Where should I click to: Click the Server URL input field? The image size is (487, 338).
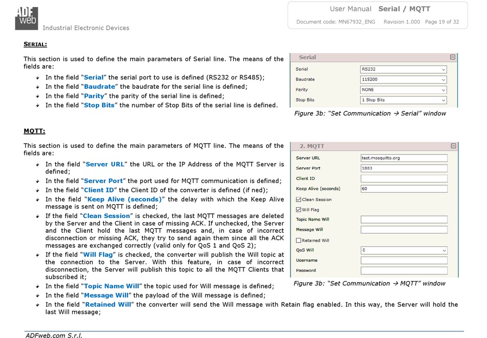point(403,158)
